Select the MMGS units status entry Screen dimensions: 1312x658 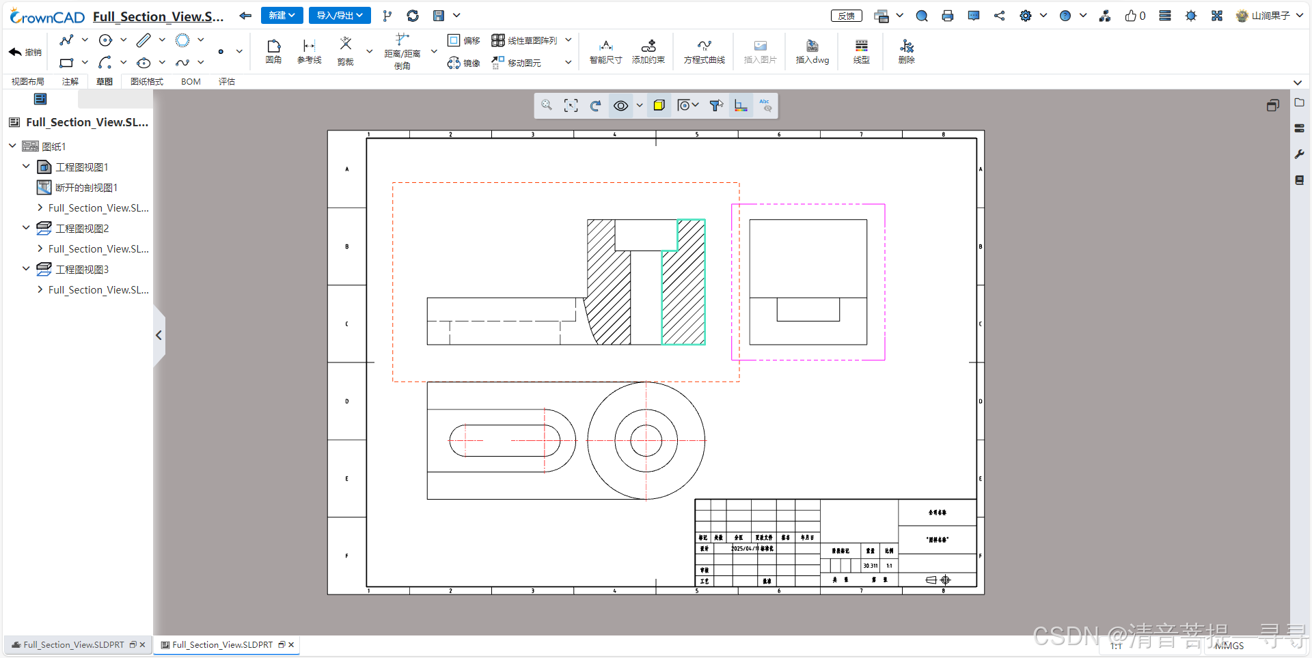[1229, 646]
